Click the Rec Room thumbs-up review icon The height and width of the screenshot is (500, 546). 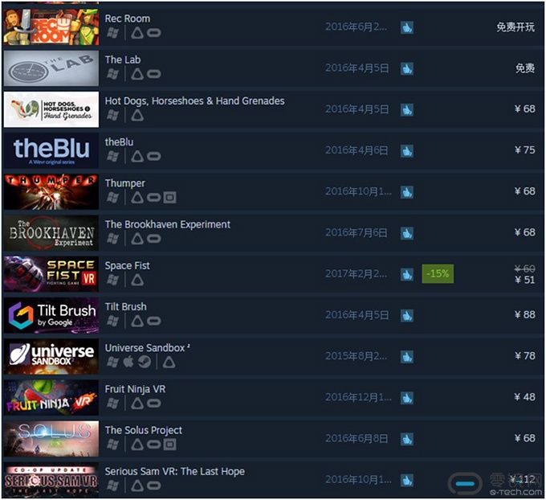pyautogui.click(x=407, y=27)
